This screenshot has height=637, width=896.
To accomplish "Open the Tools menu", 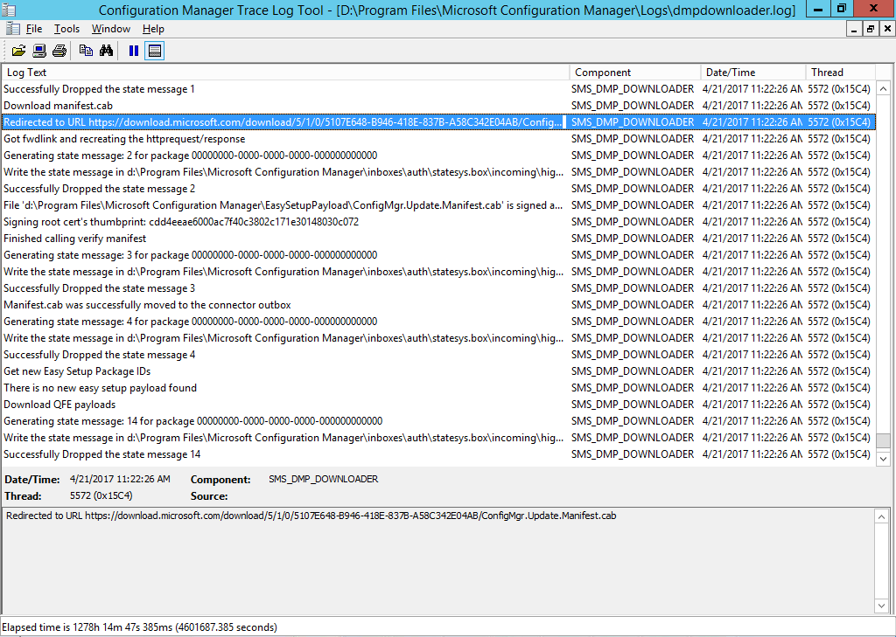I will (x=66, y=29).
